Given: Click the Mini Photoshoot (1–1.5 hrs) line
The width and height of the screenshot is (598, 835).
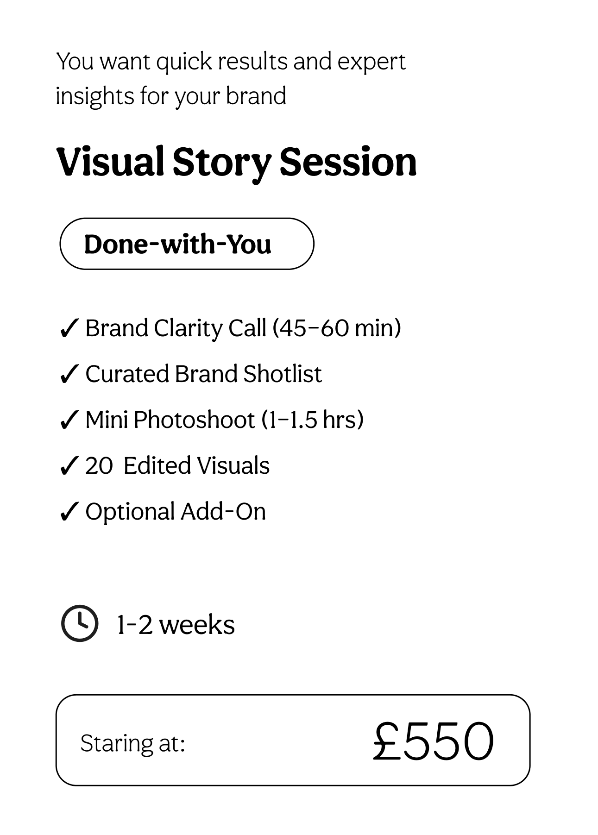Looking at the screenshot, I should (225, 420).
